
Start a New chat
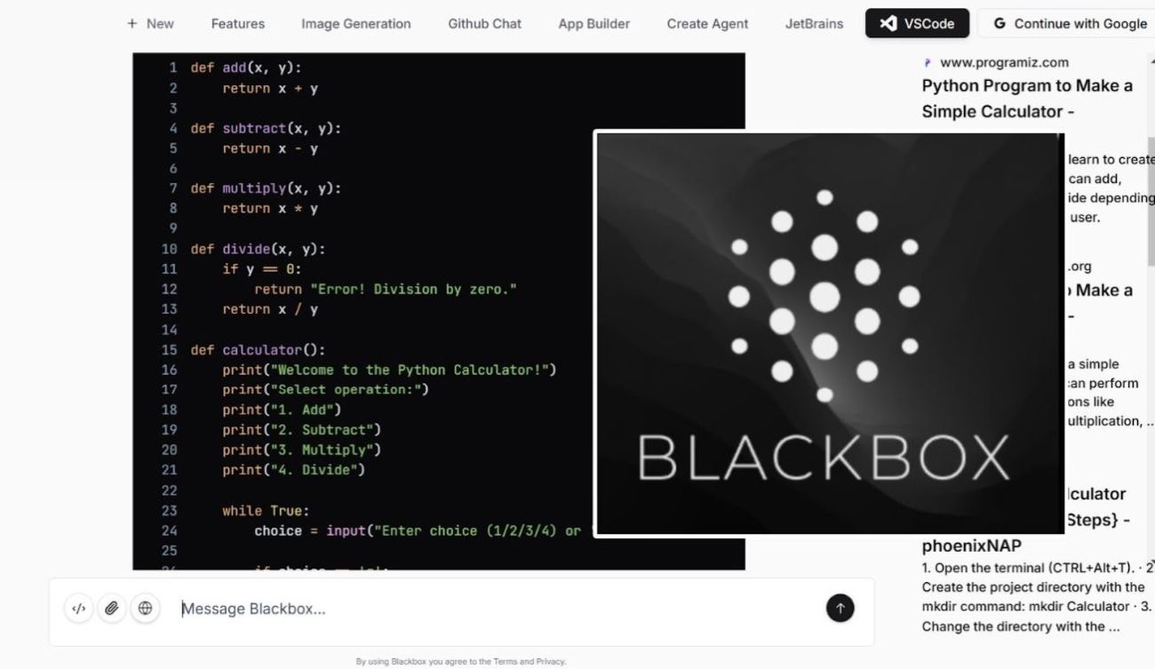pyautogui.click(x=150, y=24)
